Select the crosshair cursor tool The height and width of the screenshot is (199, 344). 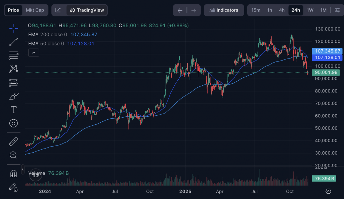(x=13, y=29)
